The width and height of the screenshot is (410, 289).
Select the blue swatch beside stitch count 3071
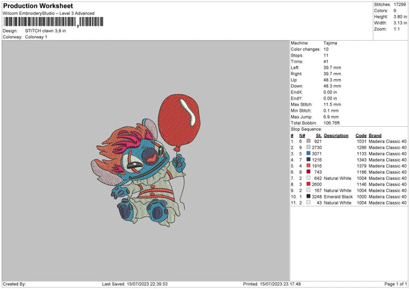click(x=308, y=153)
